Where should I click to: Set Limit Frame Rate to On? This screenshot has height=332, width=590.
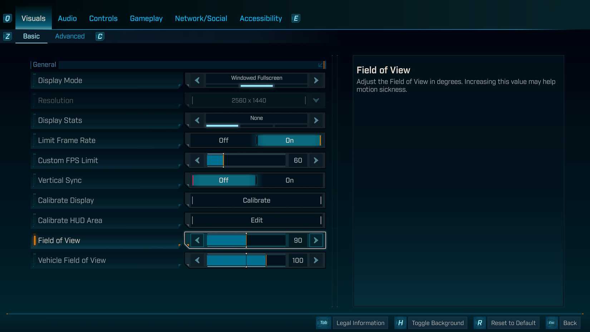click(x=289, y=140)
